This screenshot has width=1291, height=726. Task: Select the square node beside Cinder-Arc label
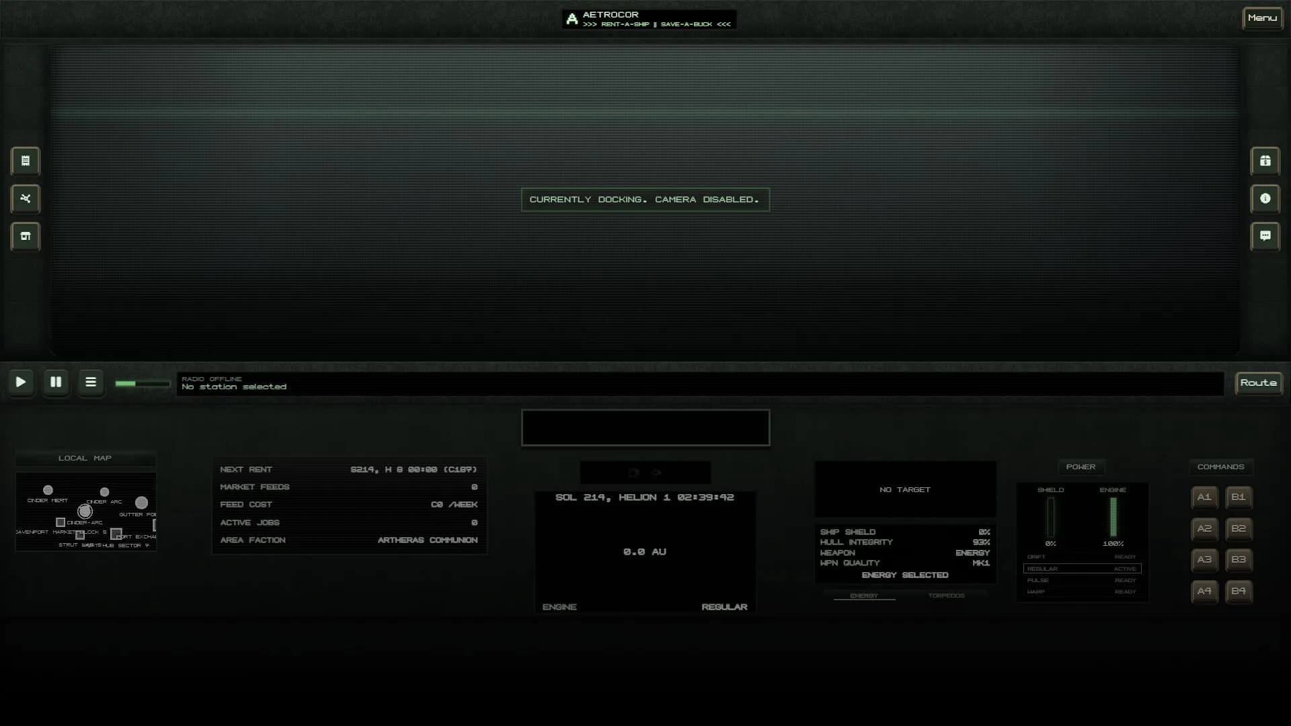(x=61, y=522)
